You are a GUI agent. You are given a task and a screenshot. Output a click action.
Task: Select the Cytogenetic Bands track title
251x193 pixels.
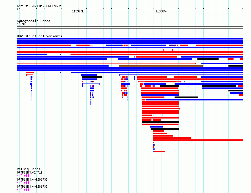click(x=34, y=21)
